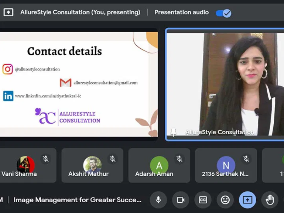
Task: Click the 'Contact details' slide heading
Action: (x=65, y=51)
